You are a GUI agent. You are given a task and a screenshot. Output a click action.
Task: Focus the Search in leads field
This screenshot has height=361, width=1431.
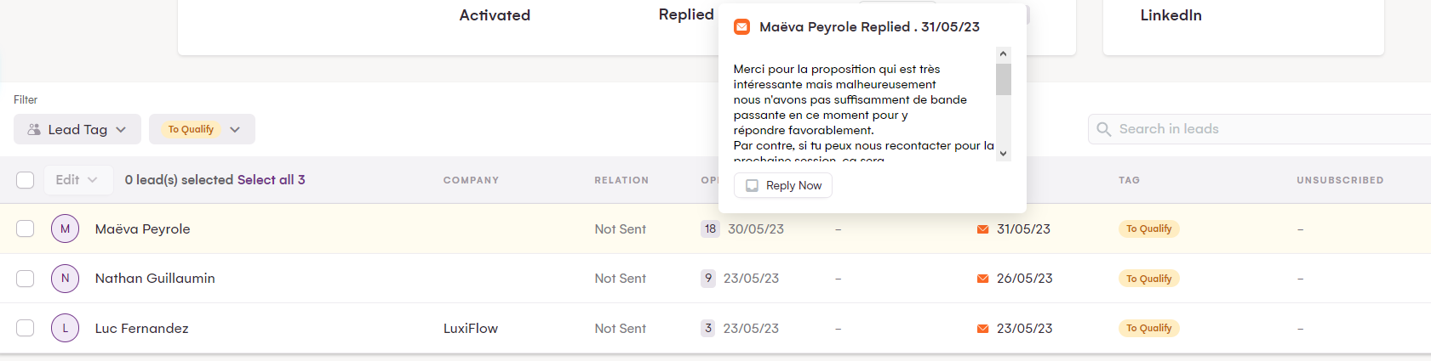tap(1260, 129)
